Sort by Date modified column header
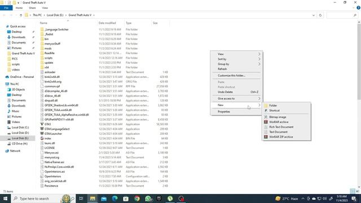The width and height of the screenshot is (361, 203). pyautogui.click(x=107, y=23)
